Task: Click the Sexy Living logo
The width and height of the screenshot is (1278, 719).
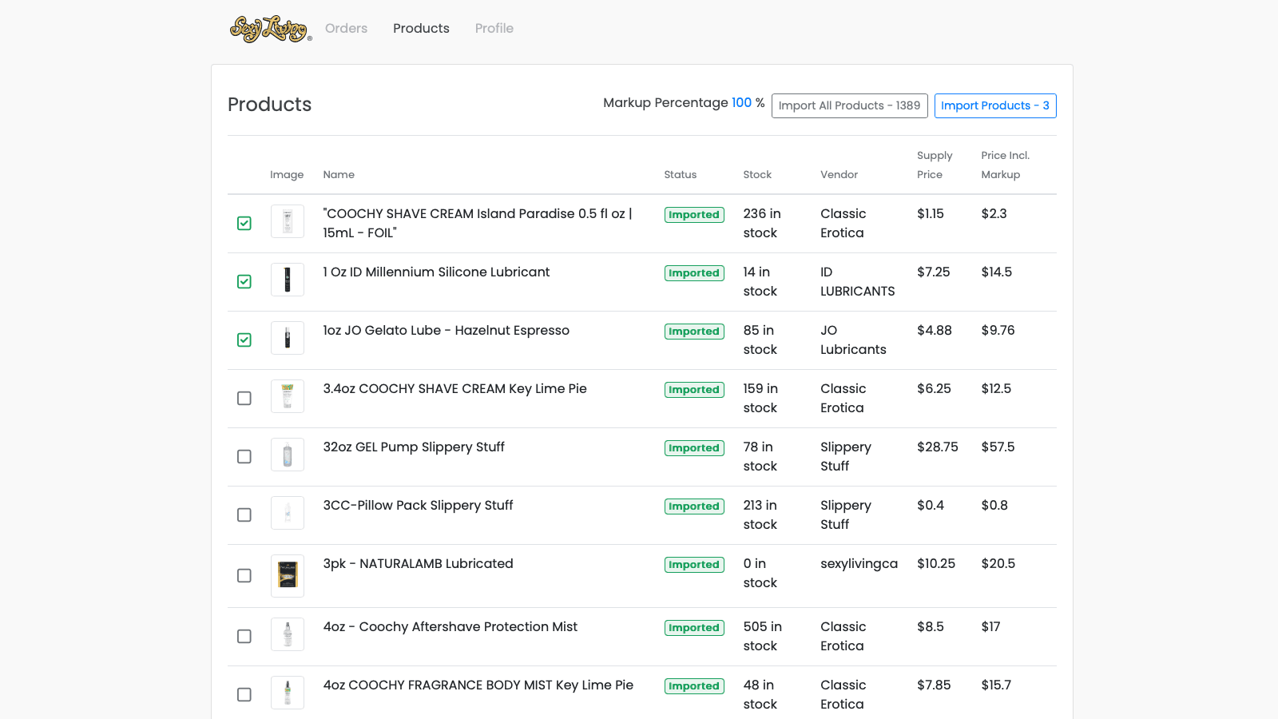Action: point(268,28)
